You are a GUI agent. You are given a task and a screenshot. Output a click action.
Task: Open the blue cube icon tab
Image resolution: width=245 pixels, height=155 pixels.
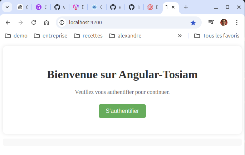click(x=97, y=7)
